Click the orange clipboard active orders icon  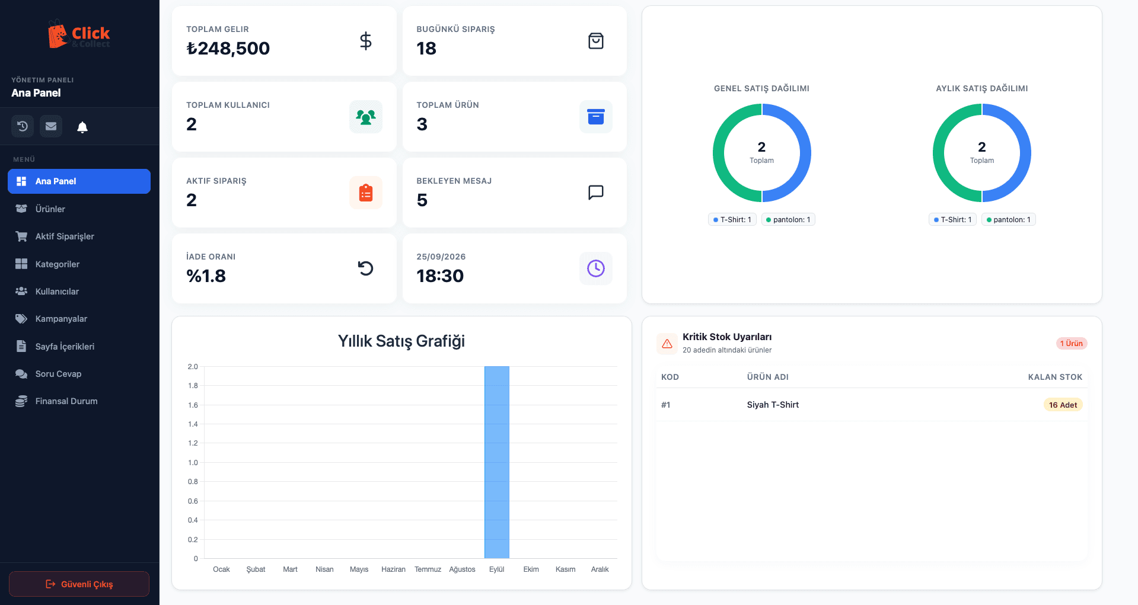point(366,193)
